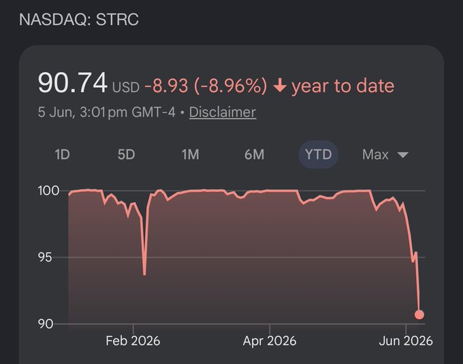Select the 1D time range tab
Screen dimensions: 463x364
coord(63,154)
